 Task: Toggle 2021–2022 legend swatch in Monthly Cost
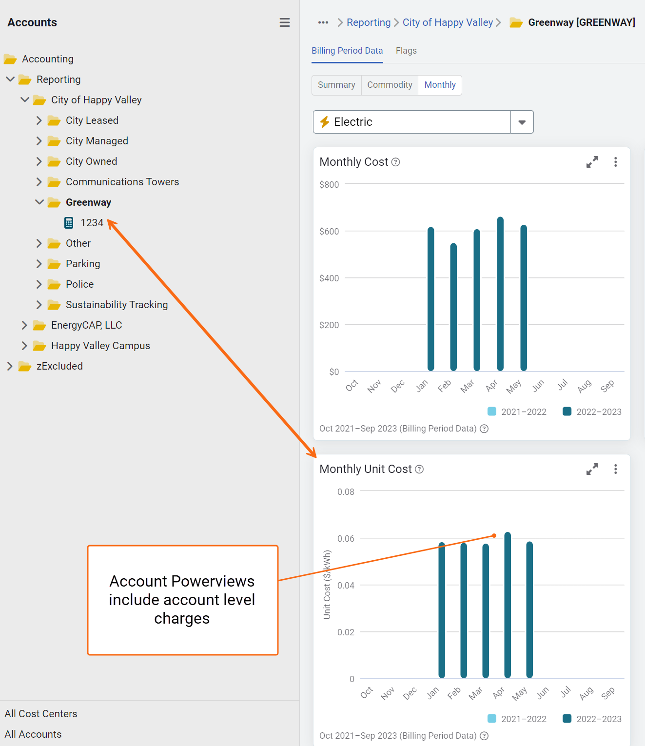(492, 412)
